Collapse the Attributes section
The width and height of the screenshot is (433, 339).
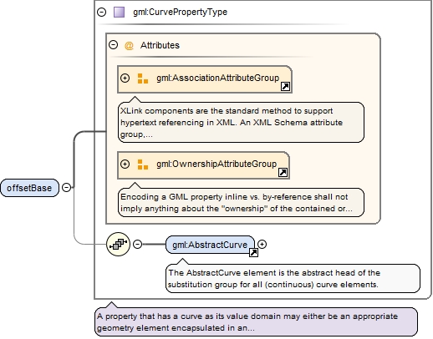click(113, 45)
